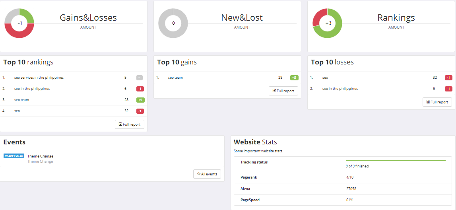The height and width of the screenshot is (210, 456).
Task: Click the Rankings donut chart
Action: pyautogui.click(x=327, y=23)
